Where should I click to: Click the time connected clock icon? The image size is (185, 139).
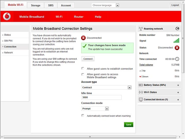pos(177,59)
